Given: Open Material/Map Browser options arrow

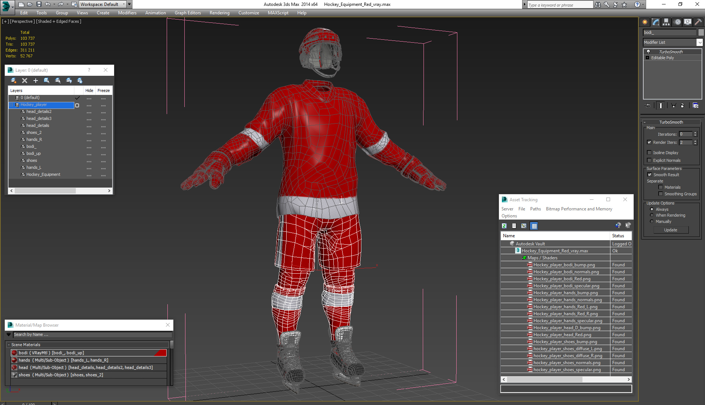Looking at the screenshot, I should click(x=8, y=335).
